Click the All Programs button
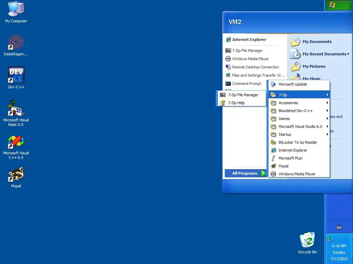 245,173
